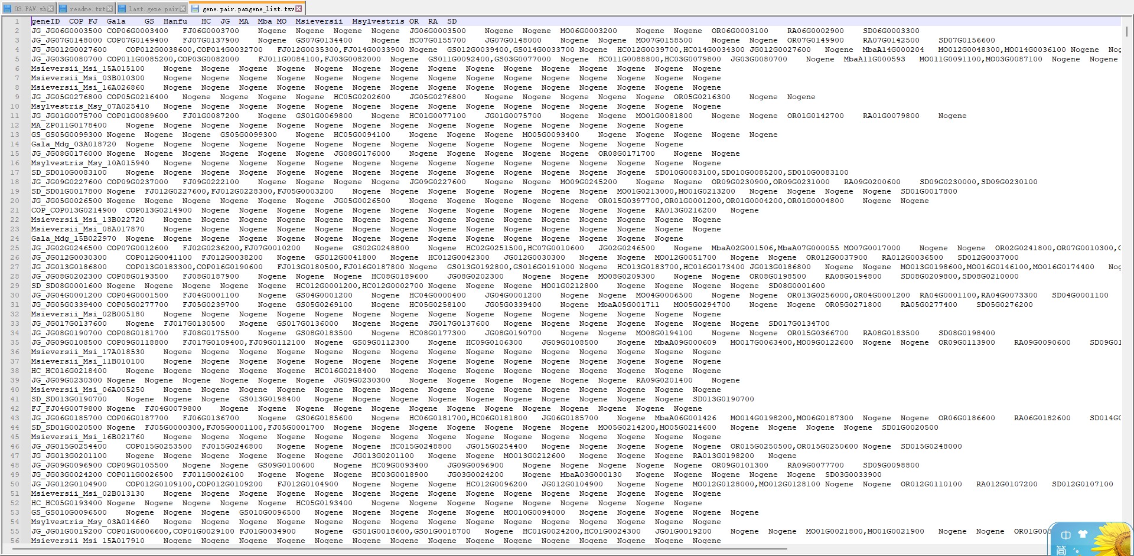This screenshot has height=556, width=1134.
Task: Click 'Gala' in the header row
Action: point(116,21)
